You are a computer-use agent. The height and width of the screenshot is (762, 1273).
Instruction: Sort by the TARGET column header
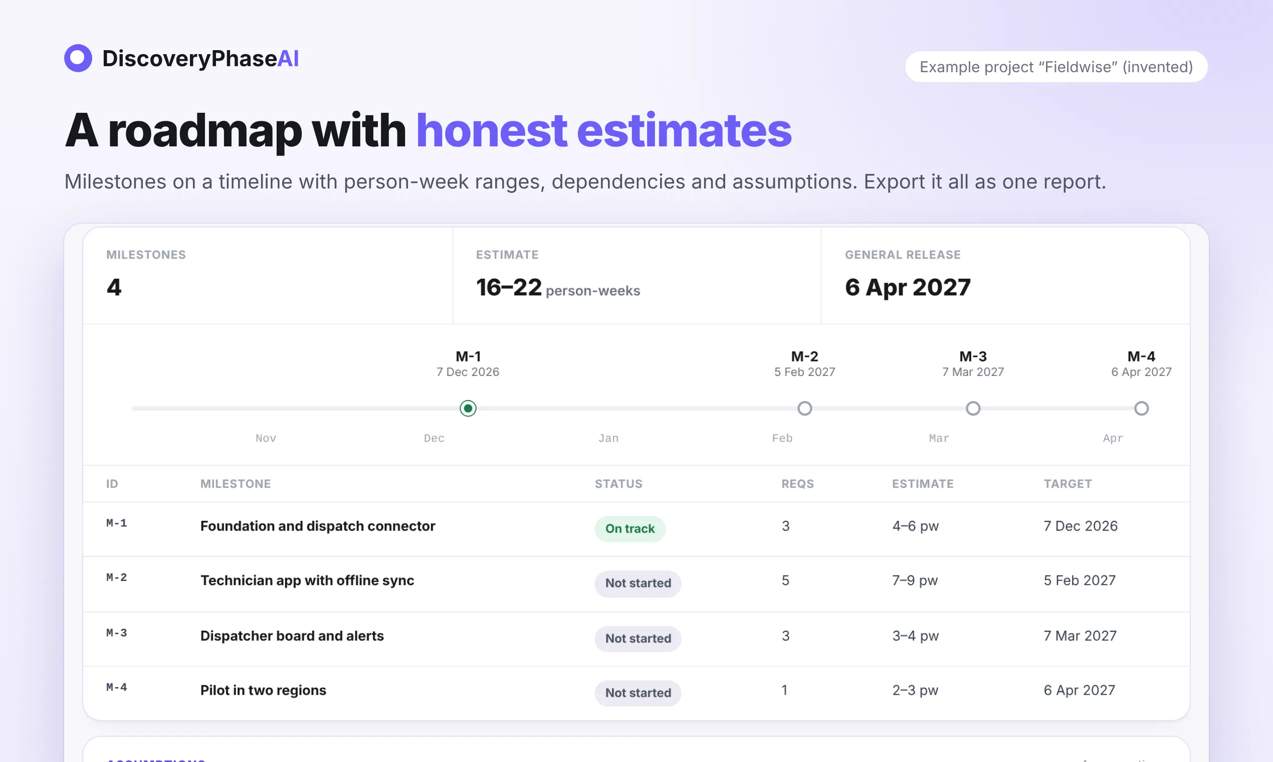click(1068, 484)
